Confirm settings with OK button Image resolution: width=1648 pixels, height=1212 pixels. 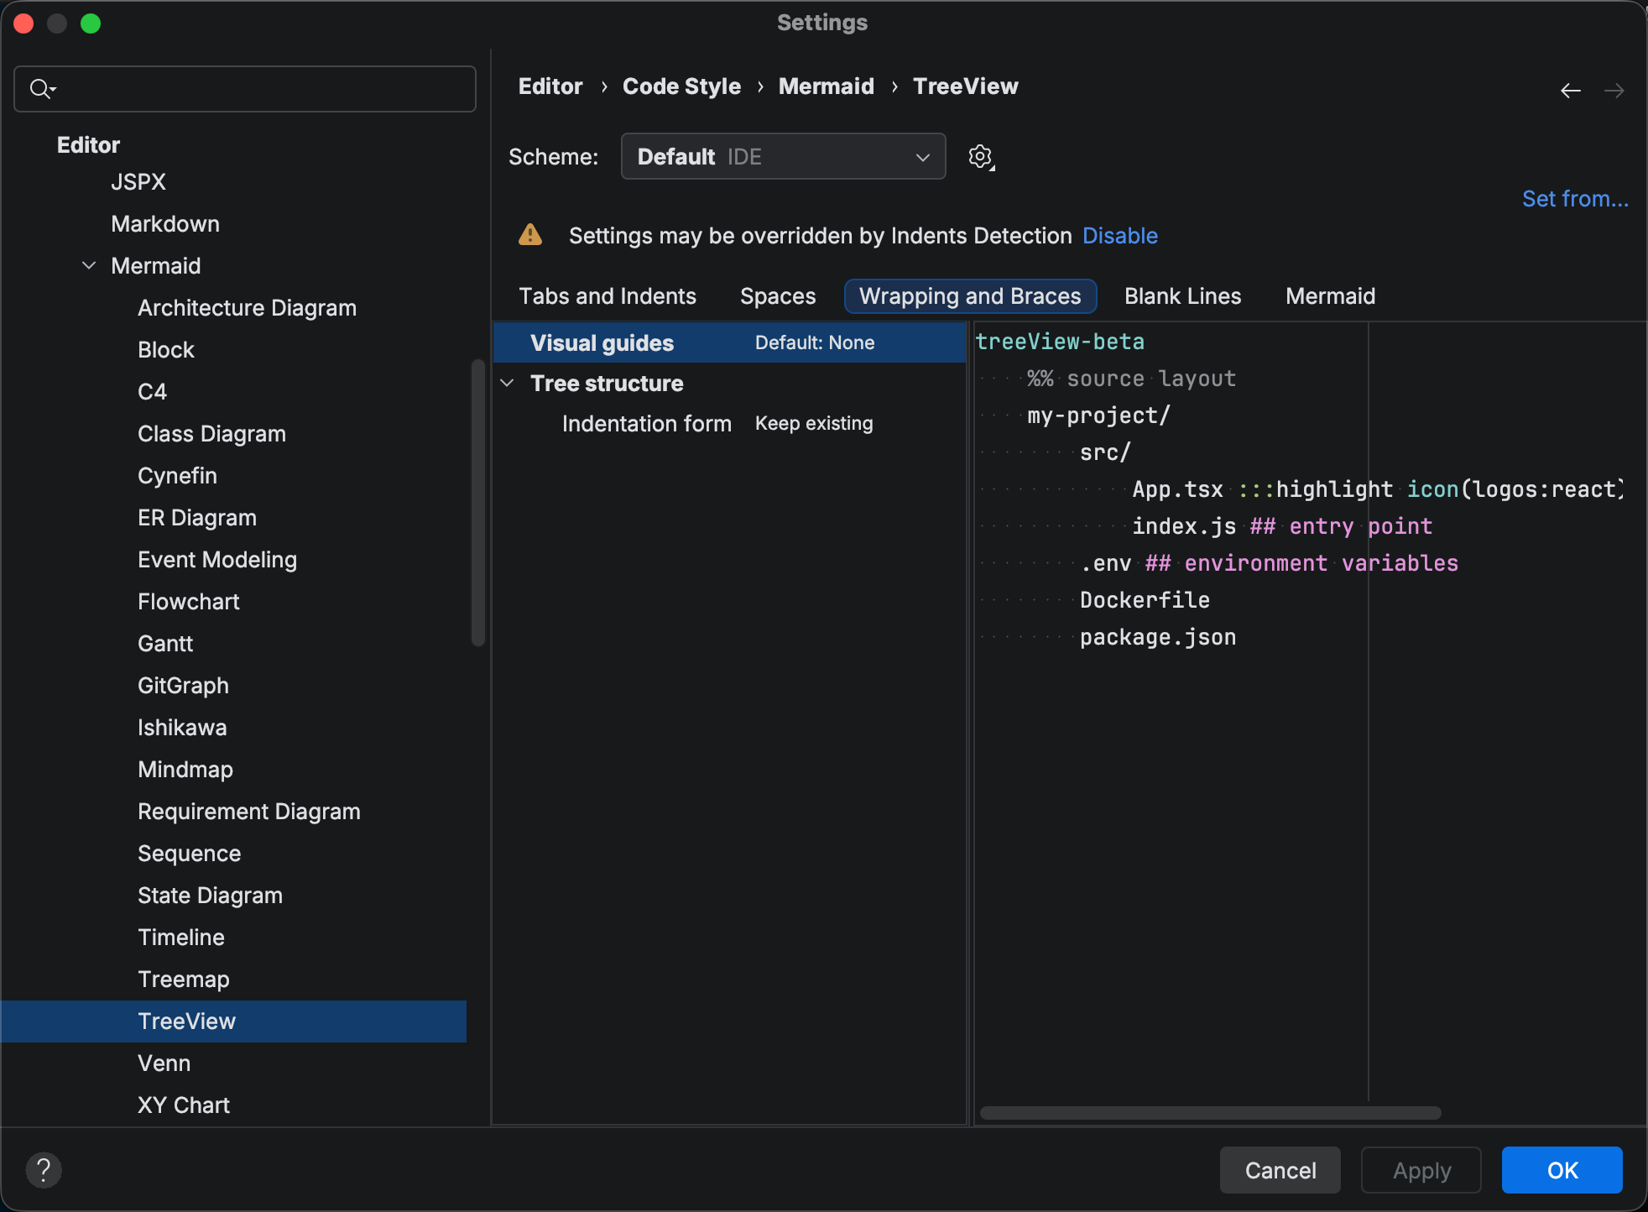pos(1562,1170)
